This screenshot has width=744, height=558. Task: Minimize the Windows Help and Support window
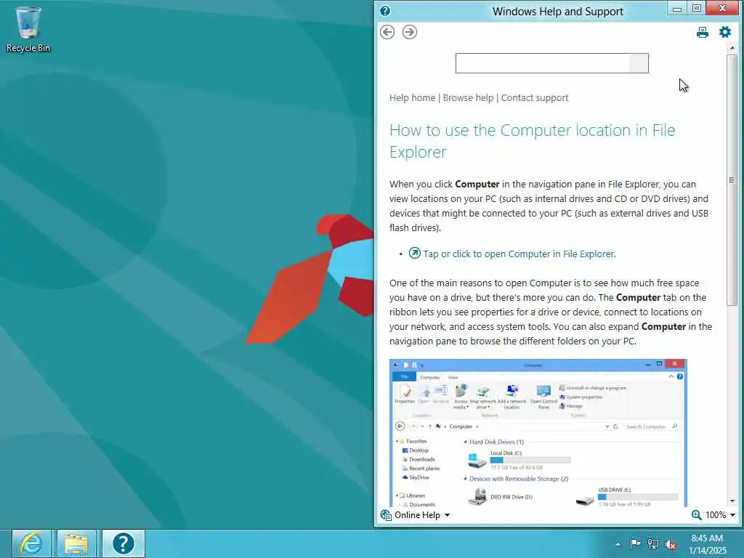tap(677, 9)
